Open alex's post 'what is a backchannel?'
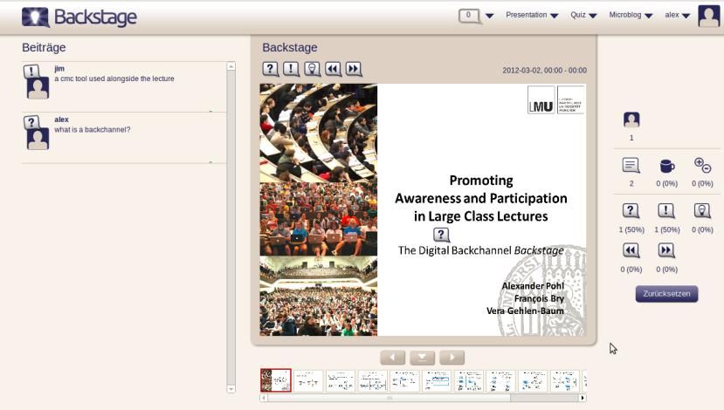 pos(124,138)
